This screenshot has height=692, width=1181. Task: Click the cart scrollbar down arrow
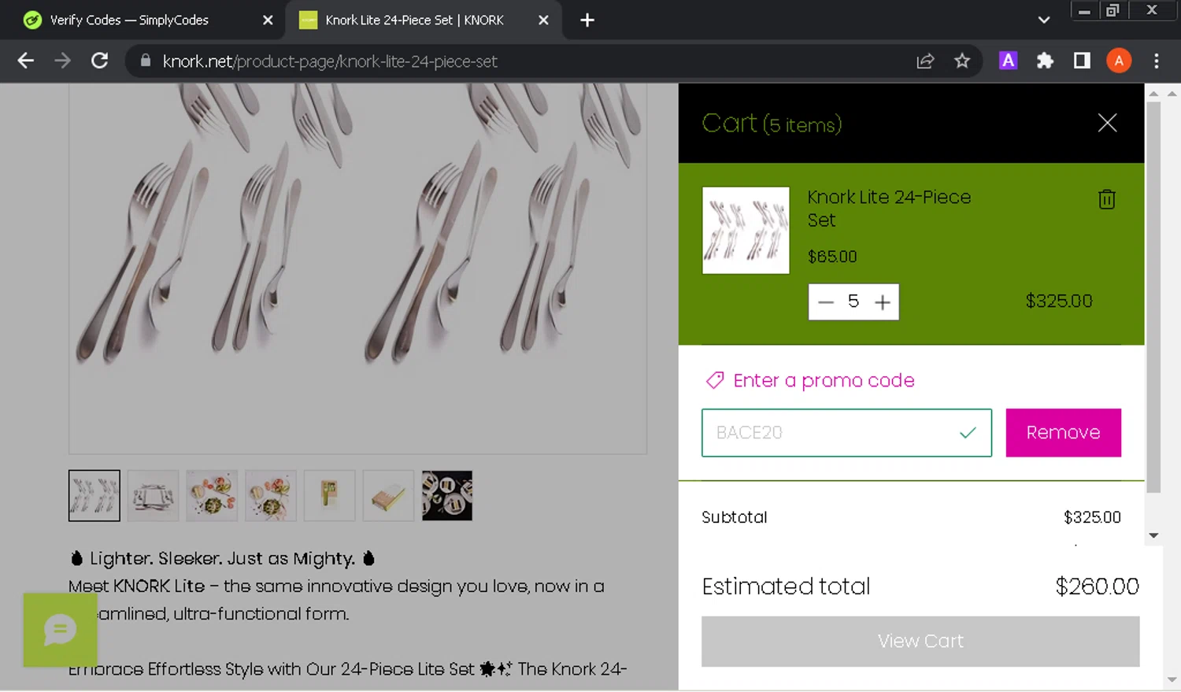pos(1153,535)
